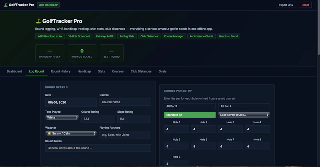The image size is (320, 167).
Task: Focus the Playing Partners input
Action: [125, 135]
